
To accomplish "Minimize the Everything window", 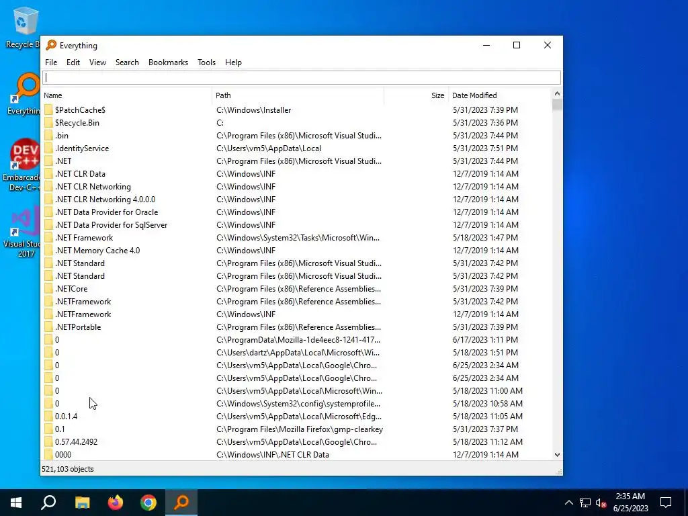I will click(486, 45).
